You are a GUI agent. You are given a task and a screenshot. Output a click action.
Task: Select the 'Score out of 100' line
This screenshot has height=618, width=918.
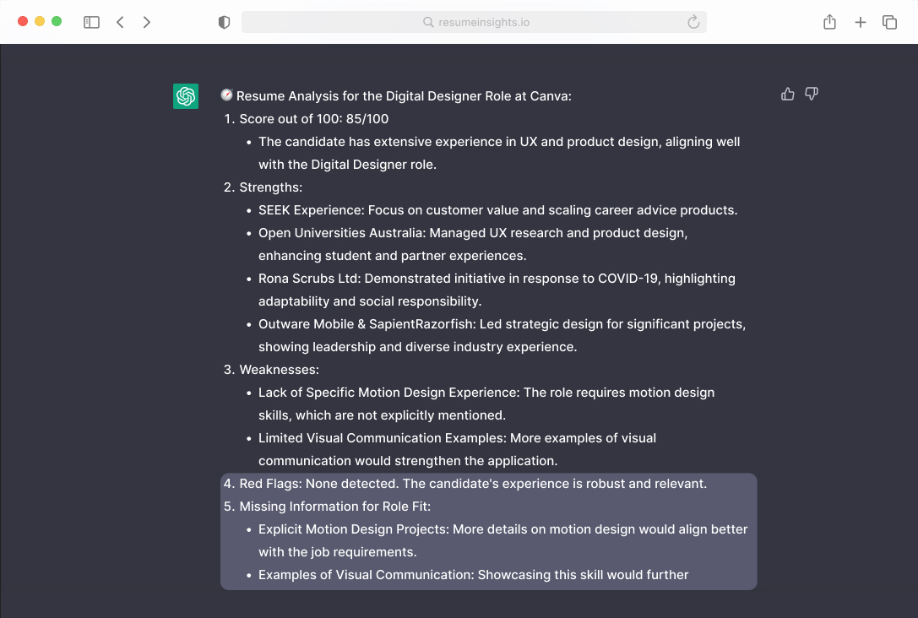coord(313,119)
